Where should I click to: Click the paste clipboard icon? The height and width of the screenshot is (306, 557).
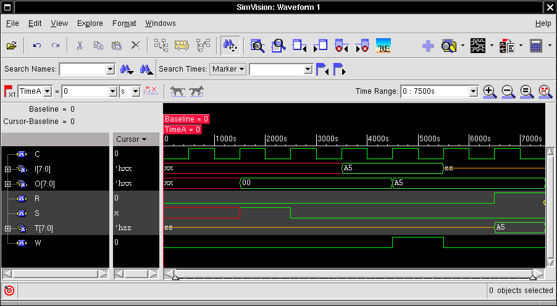117,46
